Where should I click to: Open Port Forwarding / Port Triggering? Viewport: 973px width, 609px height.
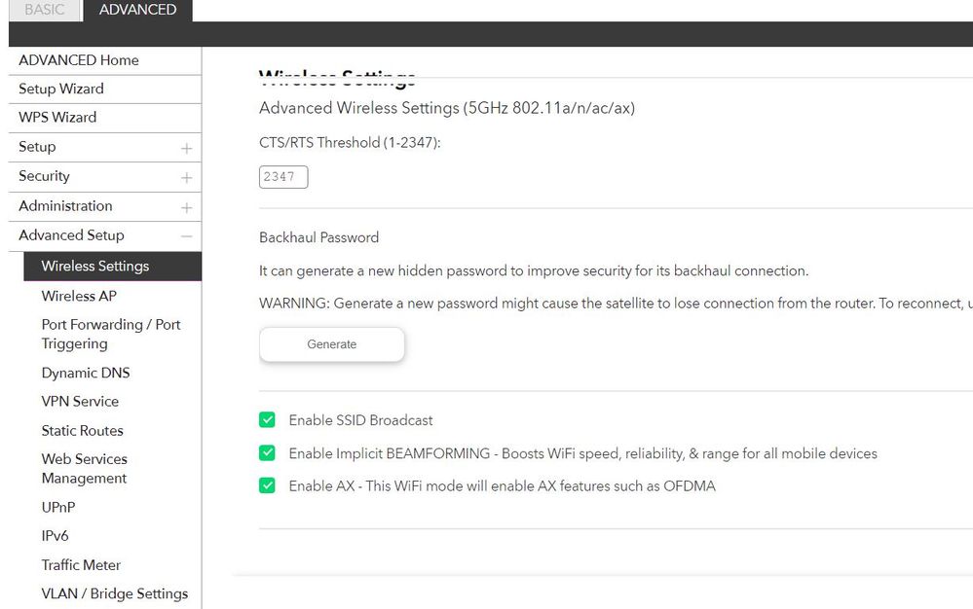click(x=111, y=334)
